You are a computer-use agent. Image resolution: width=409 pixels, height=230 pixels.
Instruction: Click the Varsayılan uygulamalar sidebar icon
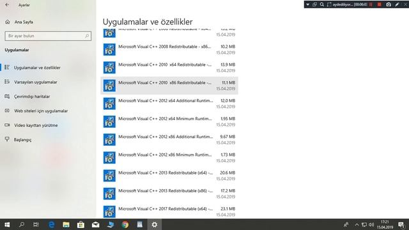(x=7, y=82)
